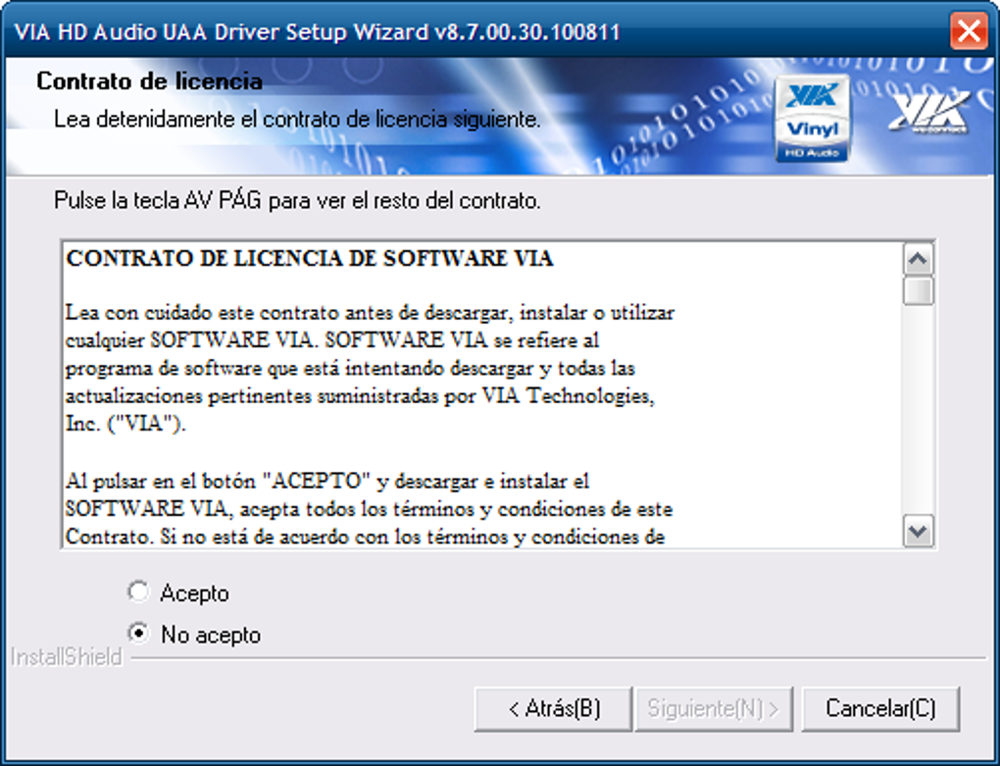Click the CONTRATO DE LICENCIA DE SOFTWARE VIA heading
The width and height of the screenshot is (1000, 766).
click(309, 258)
